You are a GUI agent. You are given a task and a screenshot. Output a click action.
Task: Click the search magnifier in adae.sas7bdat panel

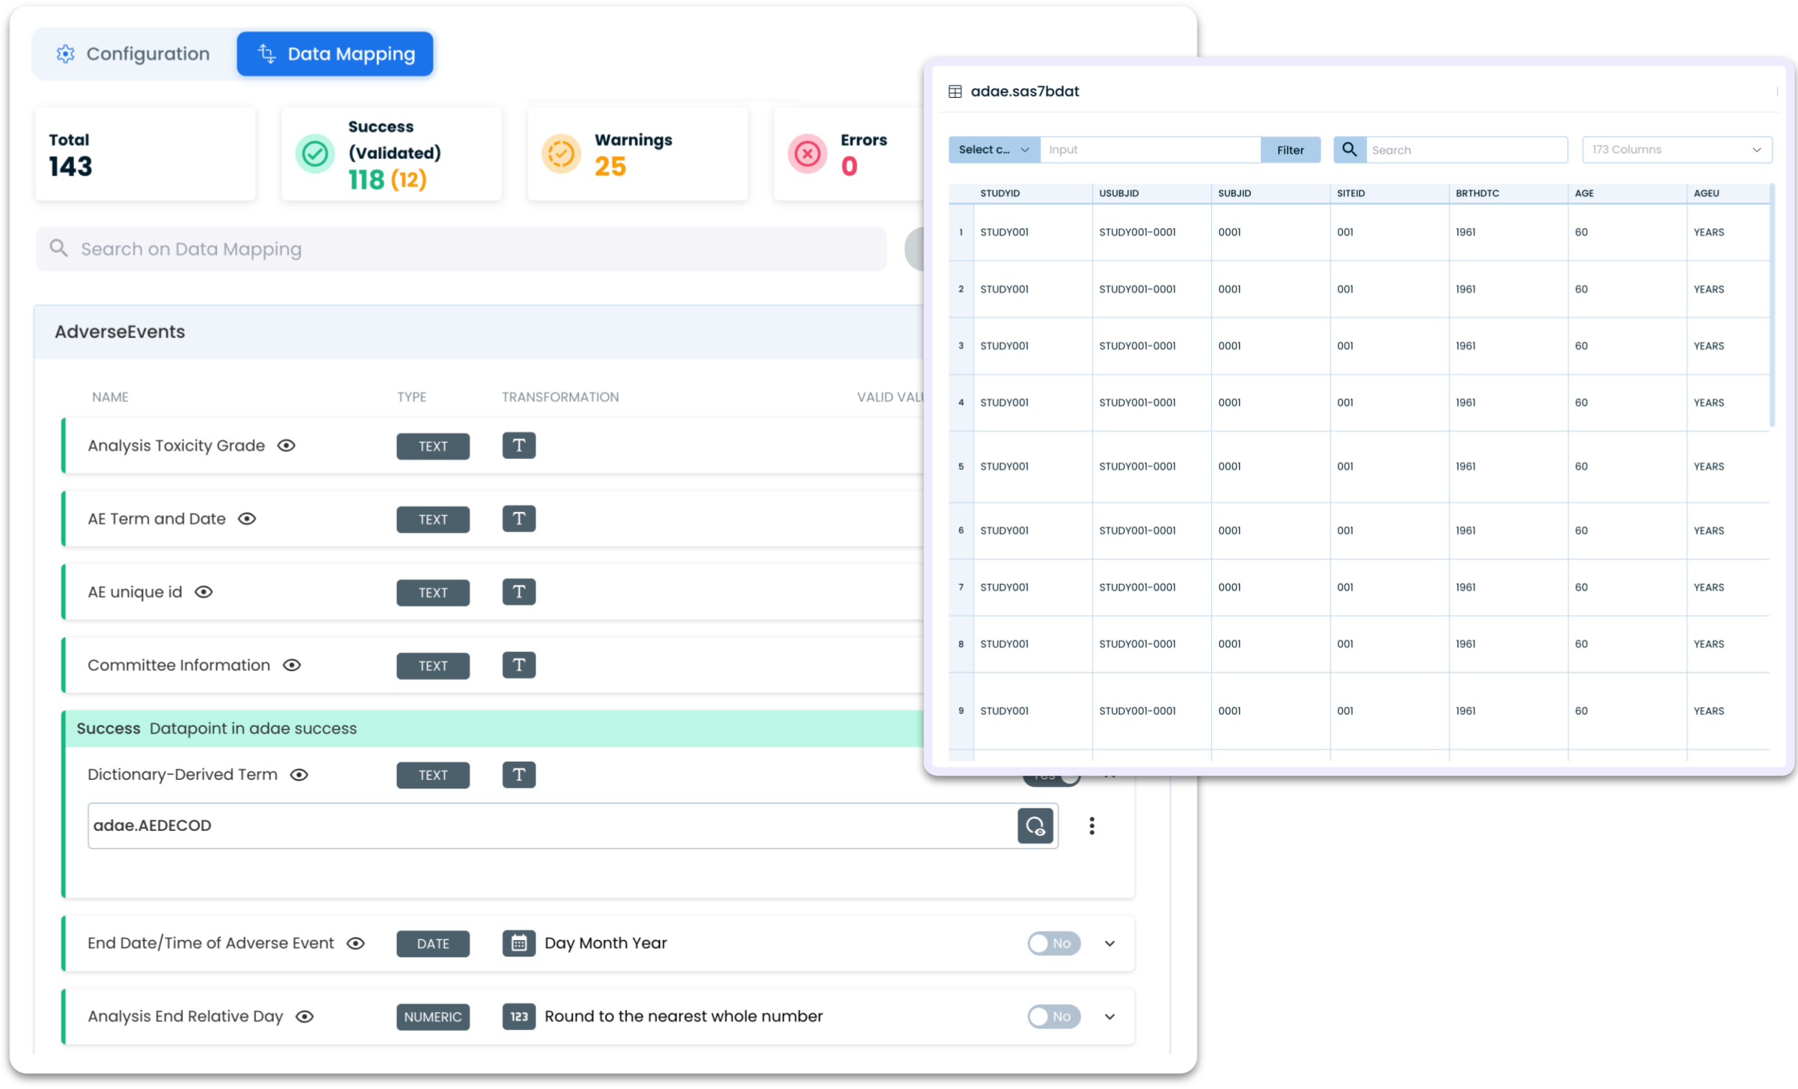coord(1350,150)
